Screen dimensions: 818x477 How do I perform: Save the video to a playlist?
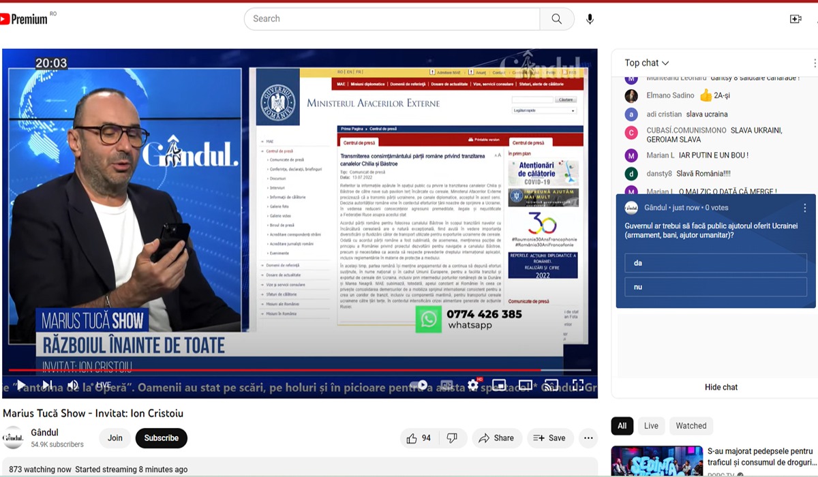click(x=549, y=438)
